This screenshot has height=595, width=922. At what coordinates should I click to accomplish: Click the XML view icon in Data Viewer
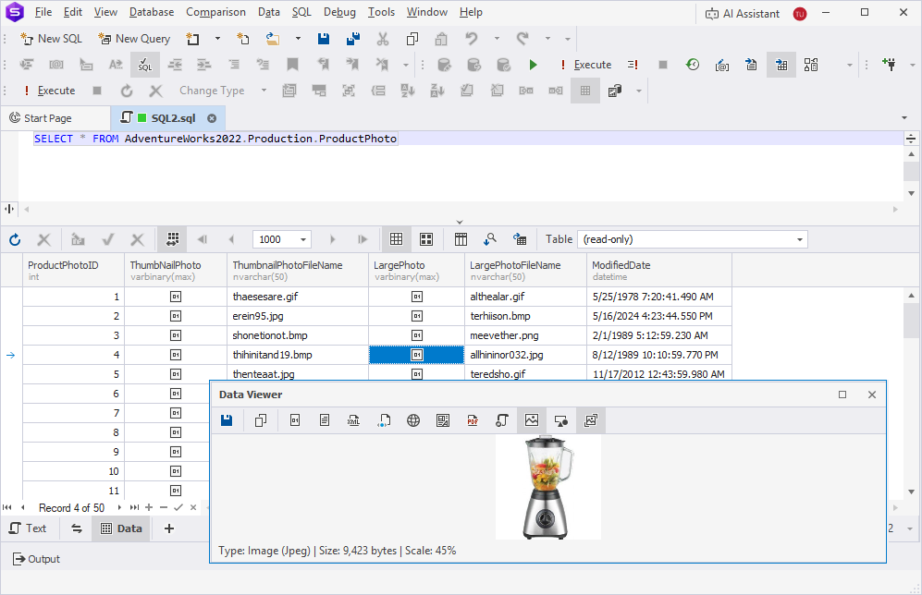click(353, 420)
